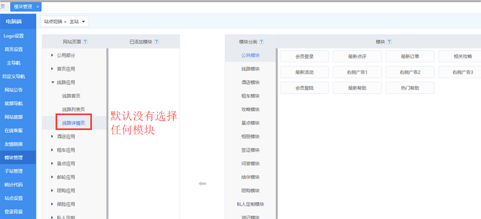Select 线路列表页 in the page tree
This screenshot has height=219, width=481.
coord(73,109)
